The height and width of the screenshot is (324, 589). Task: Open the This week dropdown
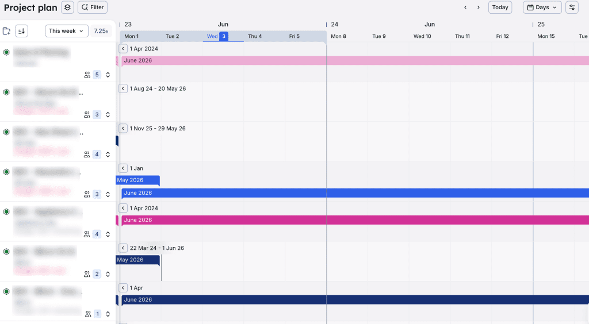click(x=67, y=31)
